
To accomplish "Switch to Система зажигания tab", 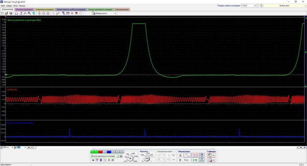I will (x=25, y=10).
